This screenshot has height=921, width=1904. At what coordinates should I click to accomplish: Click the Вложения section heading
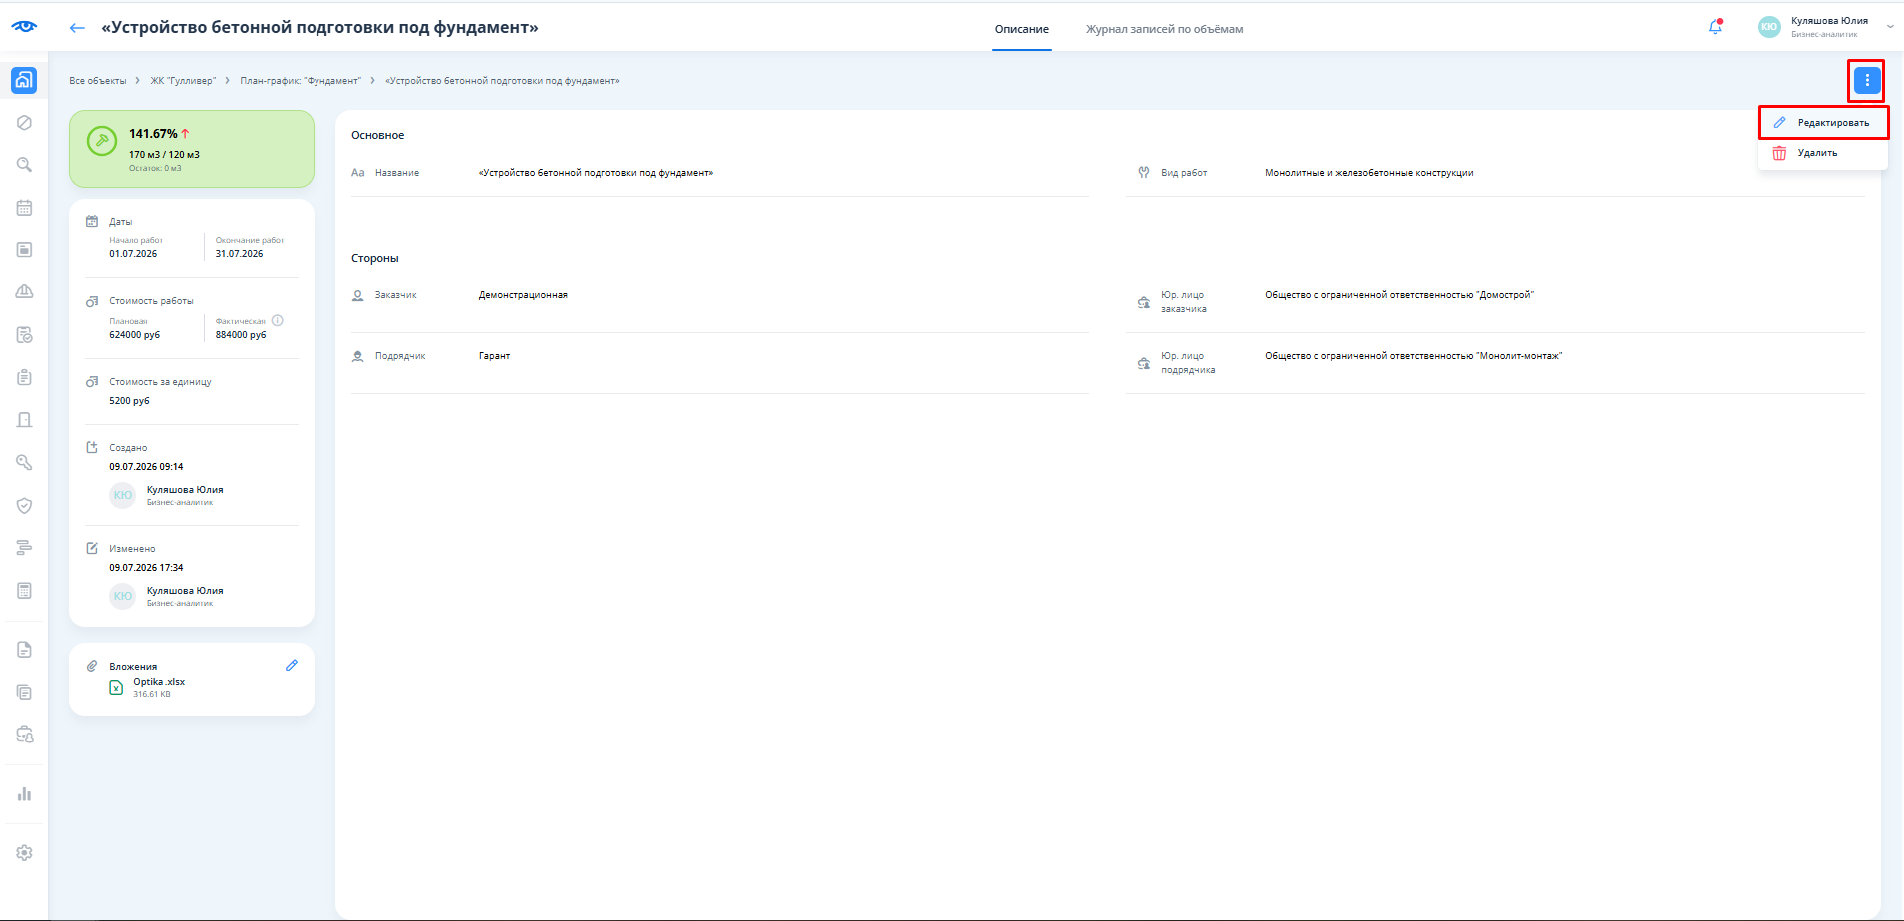[133, 667]
